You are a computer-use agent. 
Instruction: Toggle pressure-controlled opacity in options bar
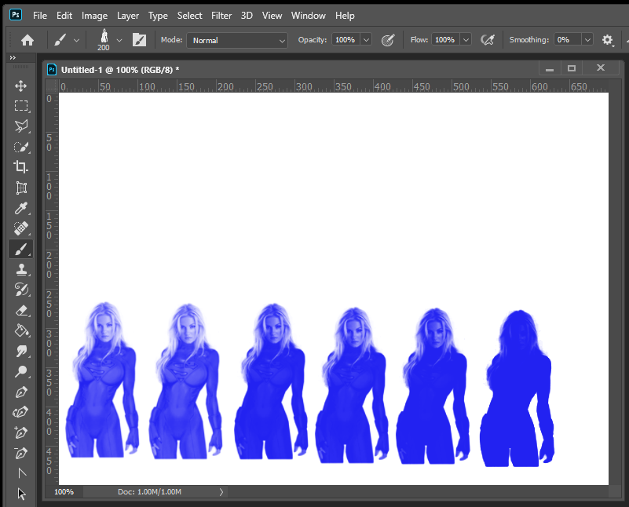pos(388,39)
